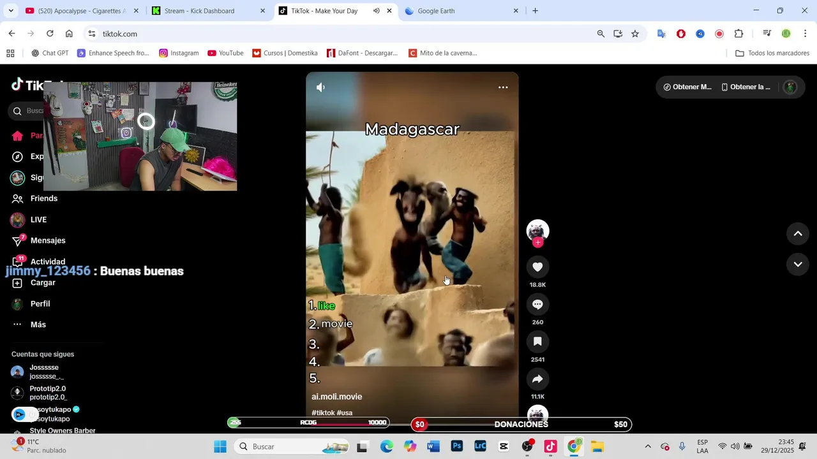This screenshot has height=459, width=817.
Task: Open Mensajes in the TikTok sidebar
Action: (48, 241)
